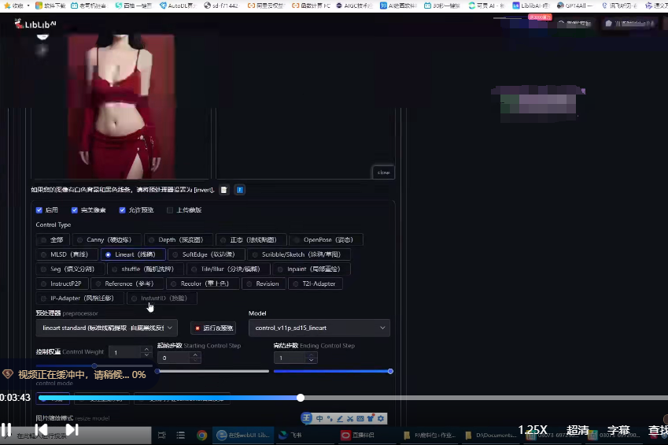Select the SoftEdge control type
The width and height of the screenshot is (668, 445).
207,254
